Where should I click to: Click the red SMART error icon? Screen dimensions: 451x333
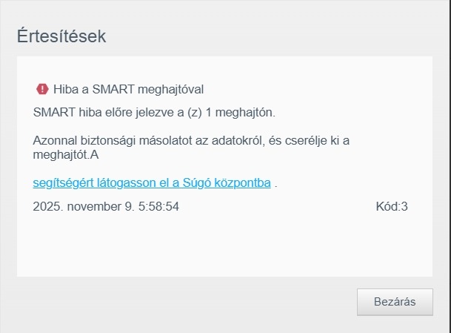(42, 89)
